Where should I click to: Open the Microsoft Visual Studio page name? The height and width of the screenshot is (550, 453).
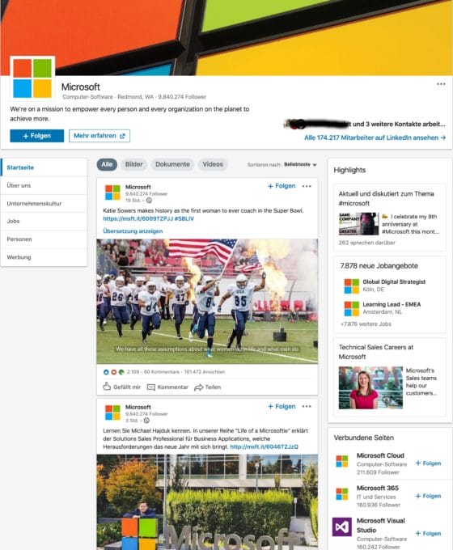point(381,525)
